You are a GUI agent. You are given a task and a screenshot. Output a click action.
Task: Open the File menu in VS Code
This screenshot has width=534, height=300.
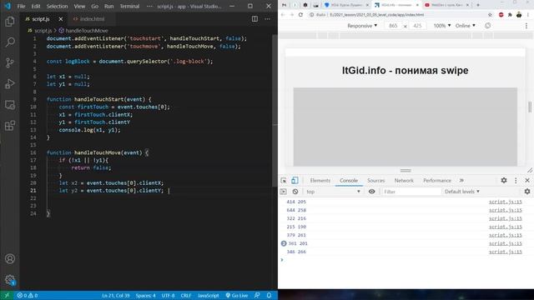coord(21,6)
